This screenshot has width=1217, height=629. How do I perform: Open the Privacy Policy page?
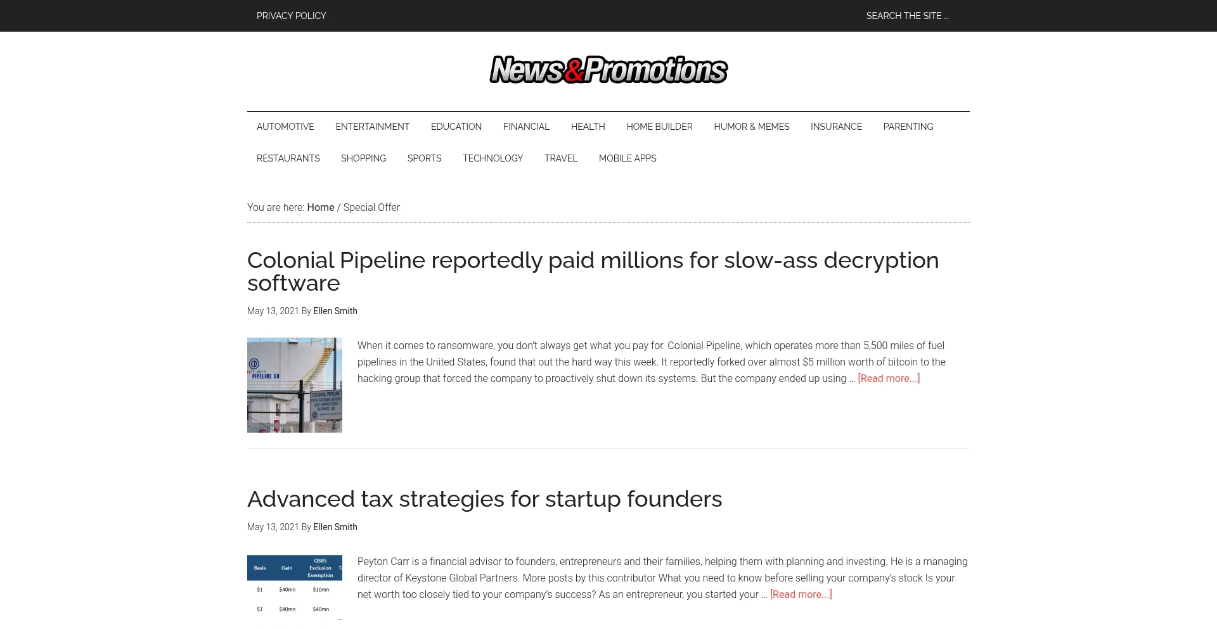[x=291, y=16]
